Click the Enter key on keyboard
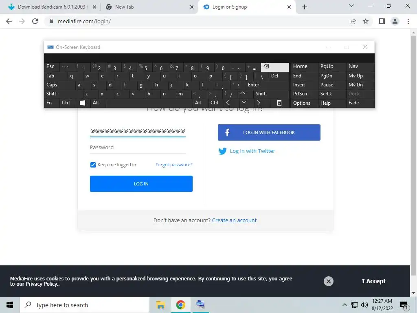 (x=267, y=85)
